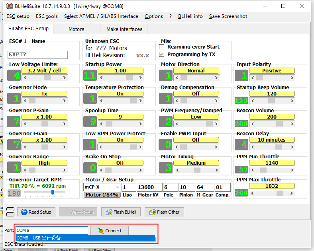314x251 pixels.
Task: Click the Beacon Volume scrollbar thumb
Action: pyautogui.click(x=279, y=124)
